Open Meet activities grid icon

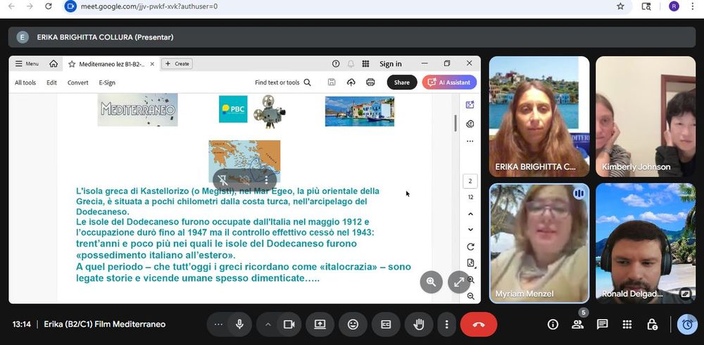[627, 325]
